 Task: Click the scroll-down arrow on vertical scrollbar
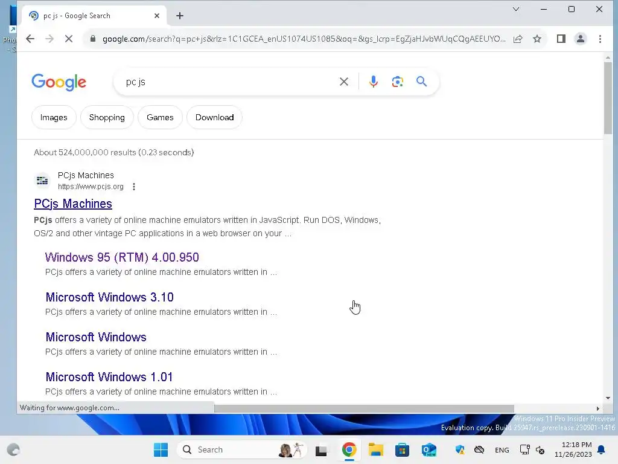[608, 398]
